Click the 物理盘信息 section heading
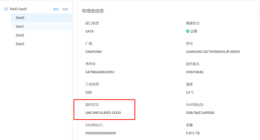This screenshot has height=140, width=260. tap(93, 11)
